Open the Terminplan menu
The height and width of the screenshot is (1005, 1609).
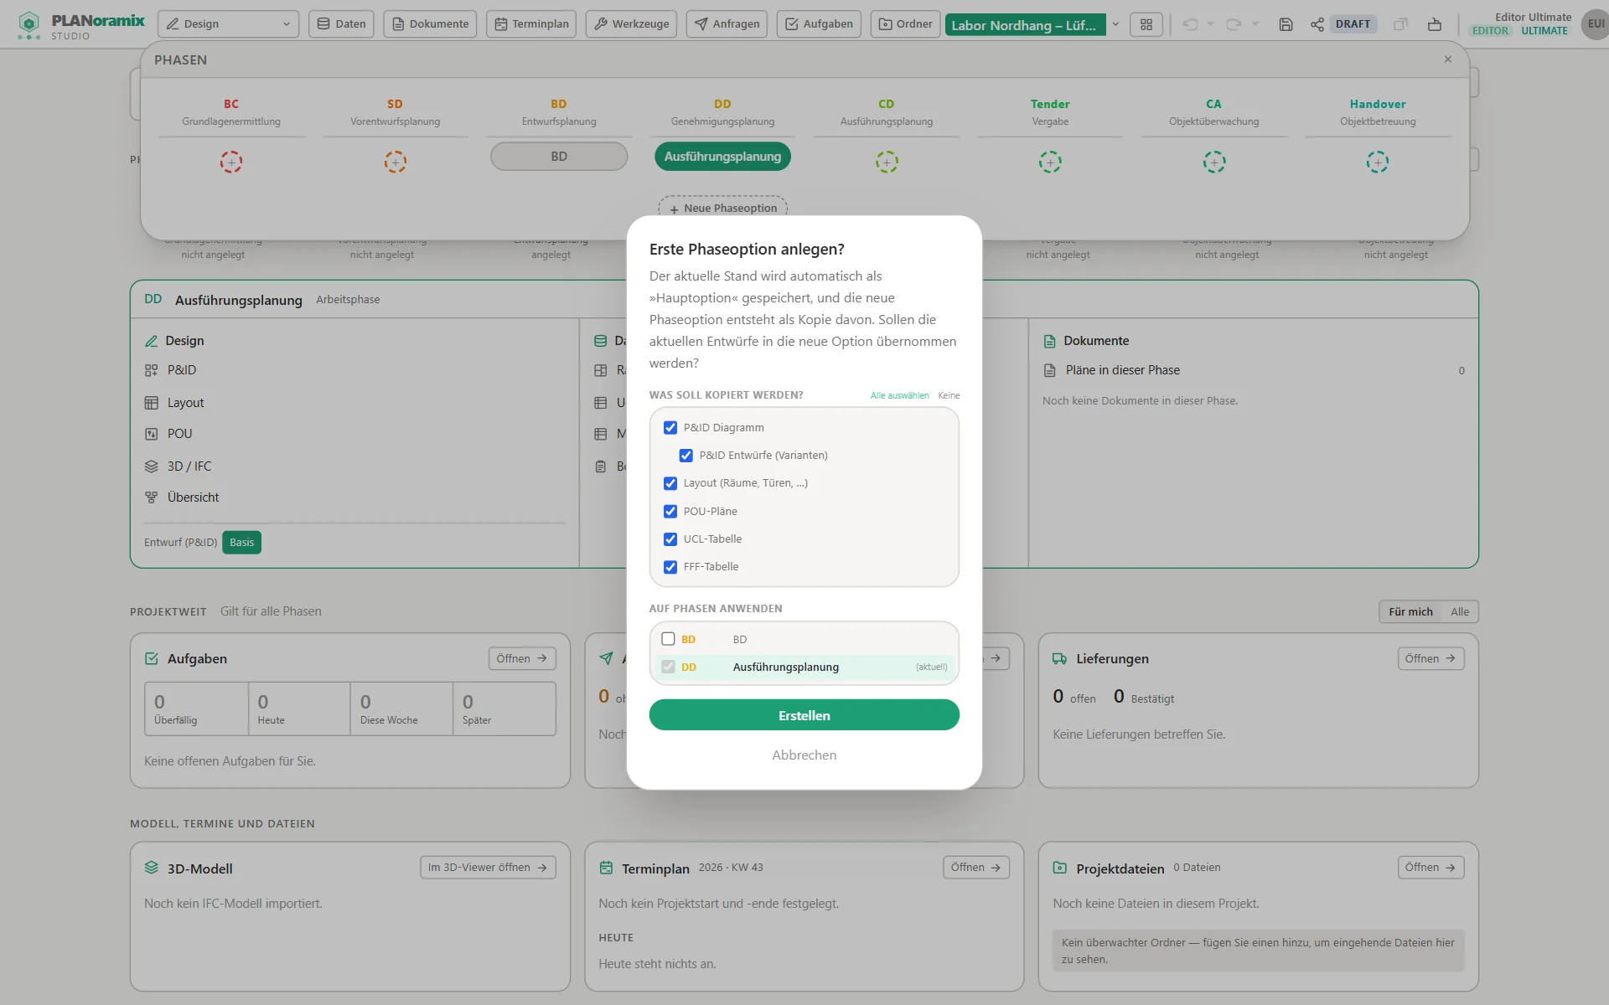[531, 24]
